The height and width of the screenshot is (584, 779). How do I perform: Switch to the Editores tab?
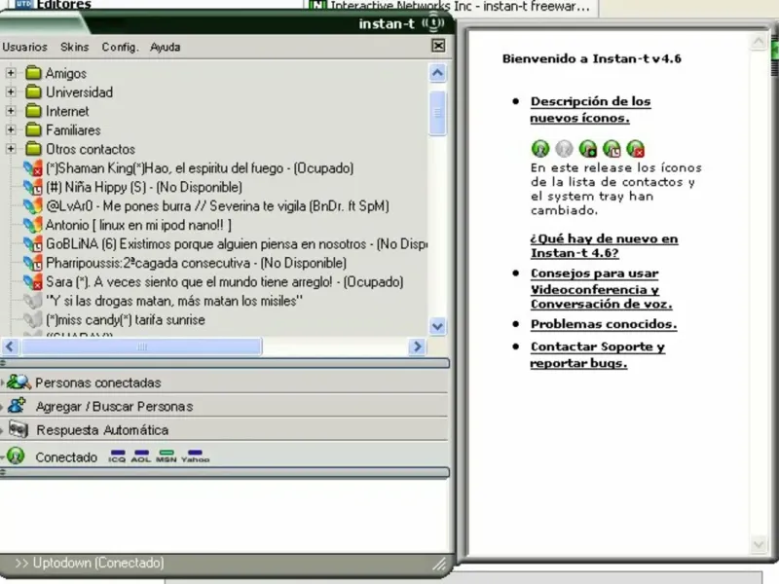(54, 5)
